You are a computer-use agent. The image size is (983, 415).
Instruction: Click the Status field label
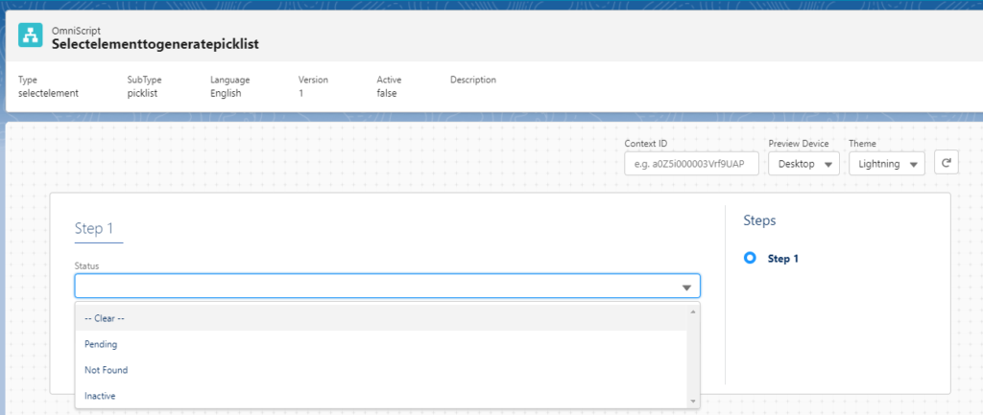click(x=86, y=266)
